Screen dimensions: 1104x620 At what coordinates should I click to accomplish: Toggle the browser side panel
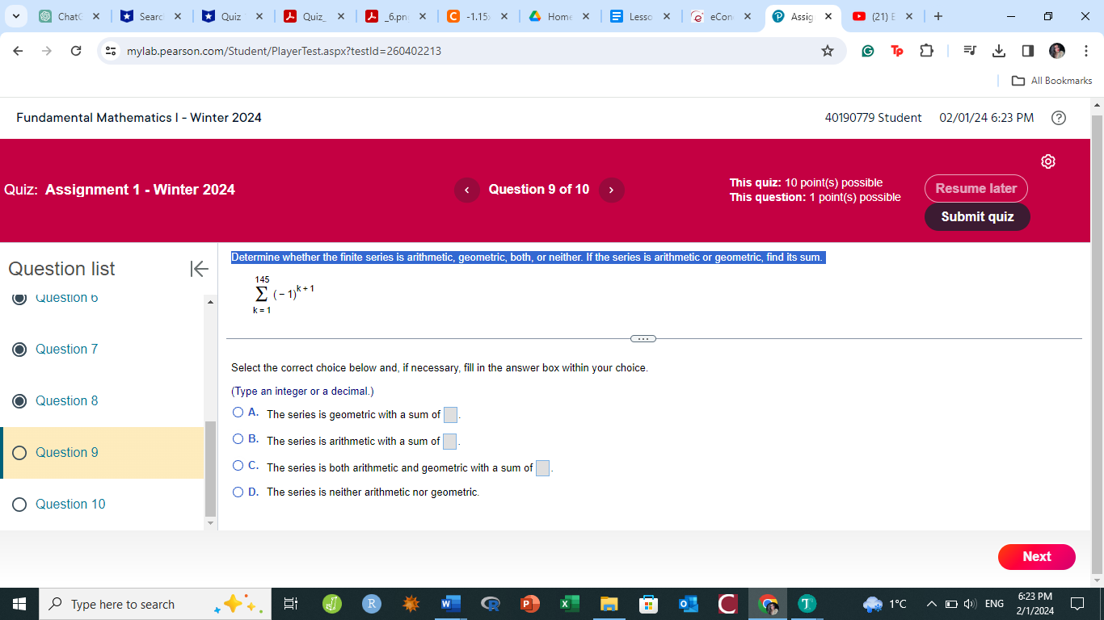tap(1027, 51)
